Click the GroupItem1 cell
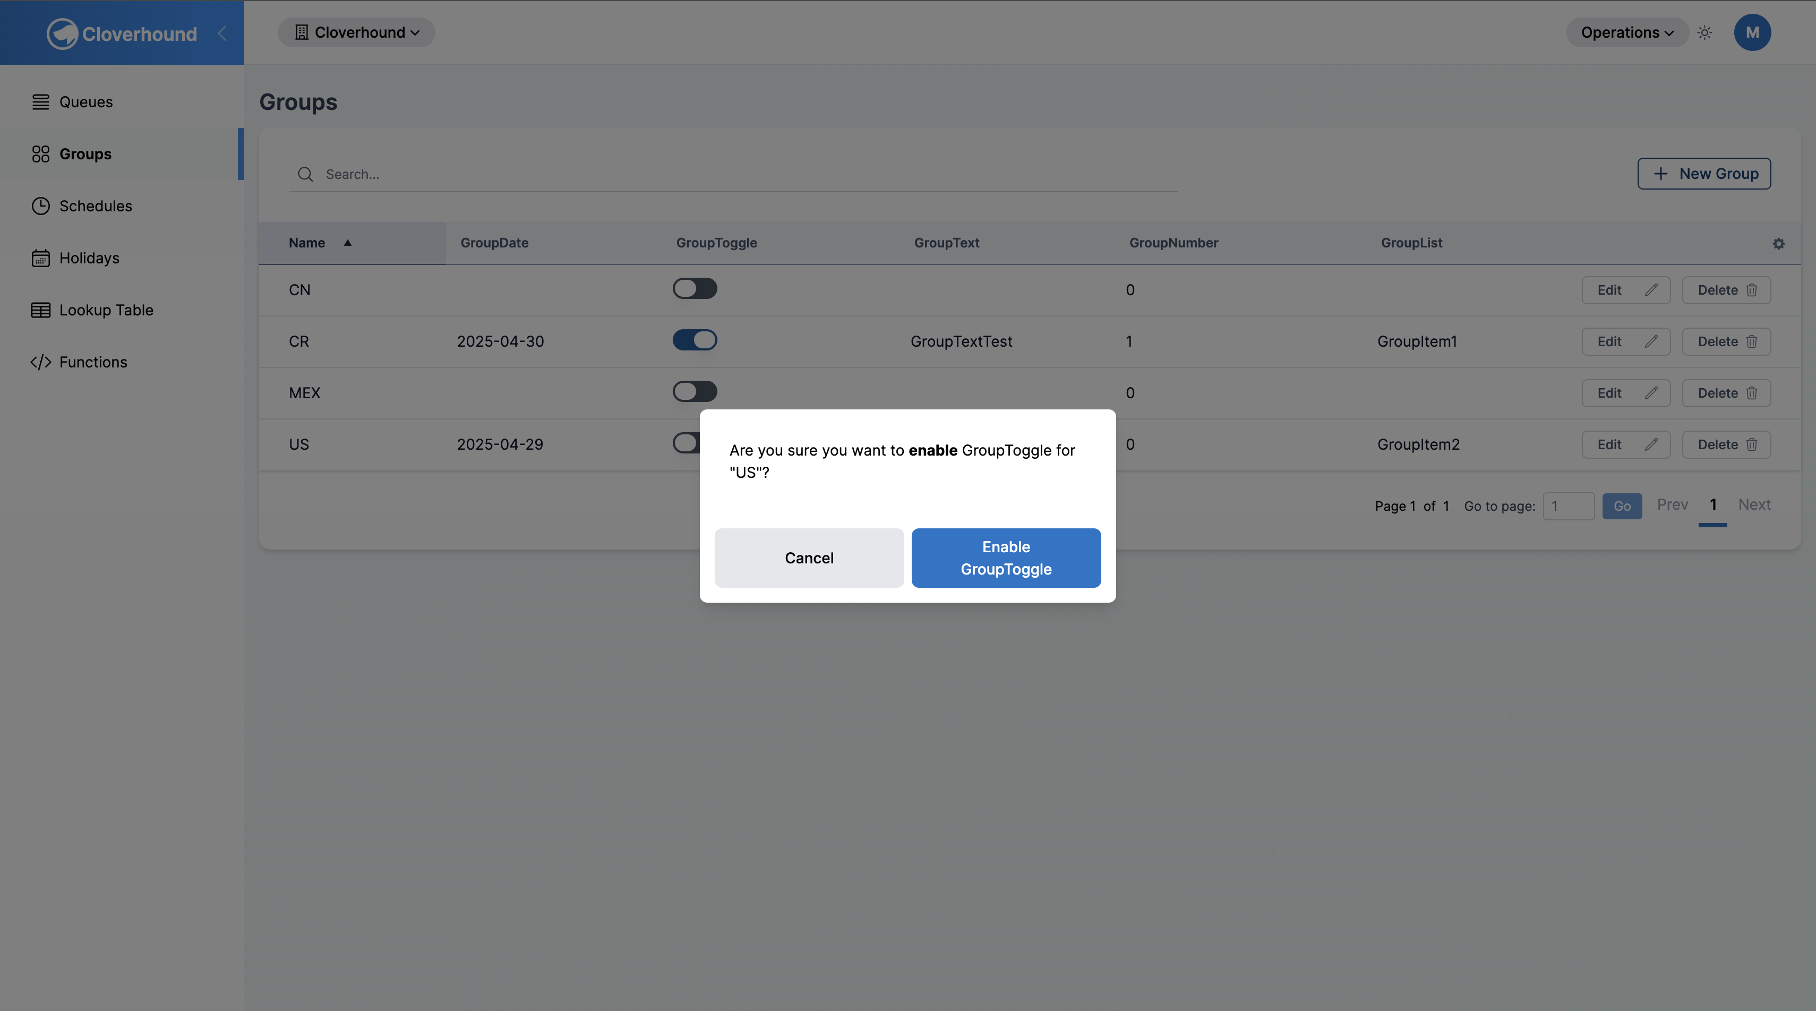 pos(1417,341)
